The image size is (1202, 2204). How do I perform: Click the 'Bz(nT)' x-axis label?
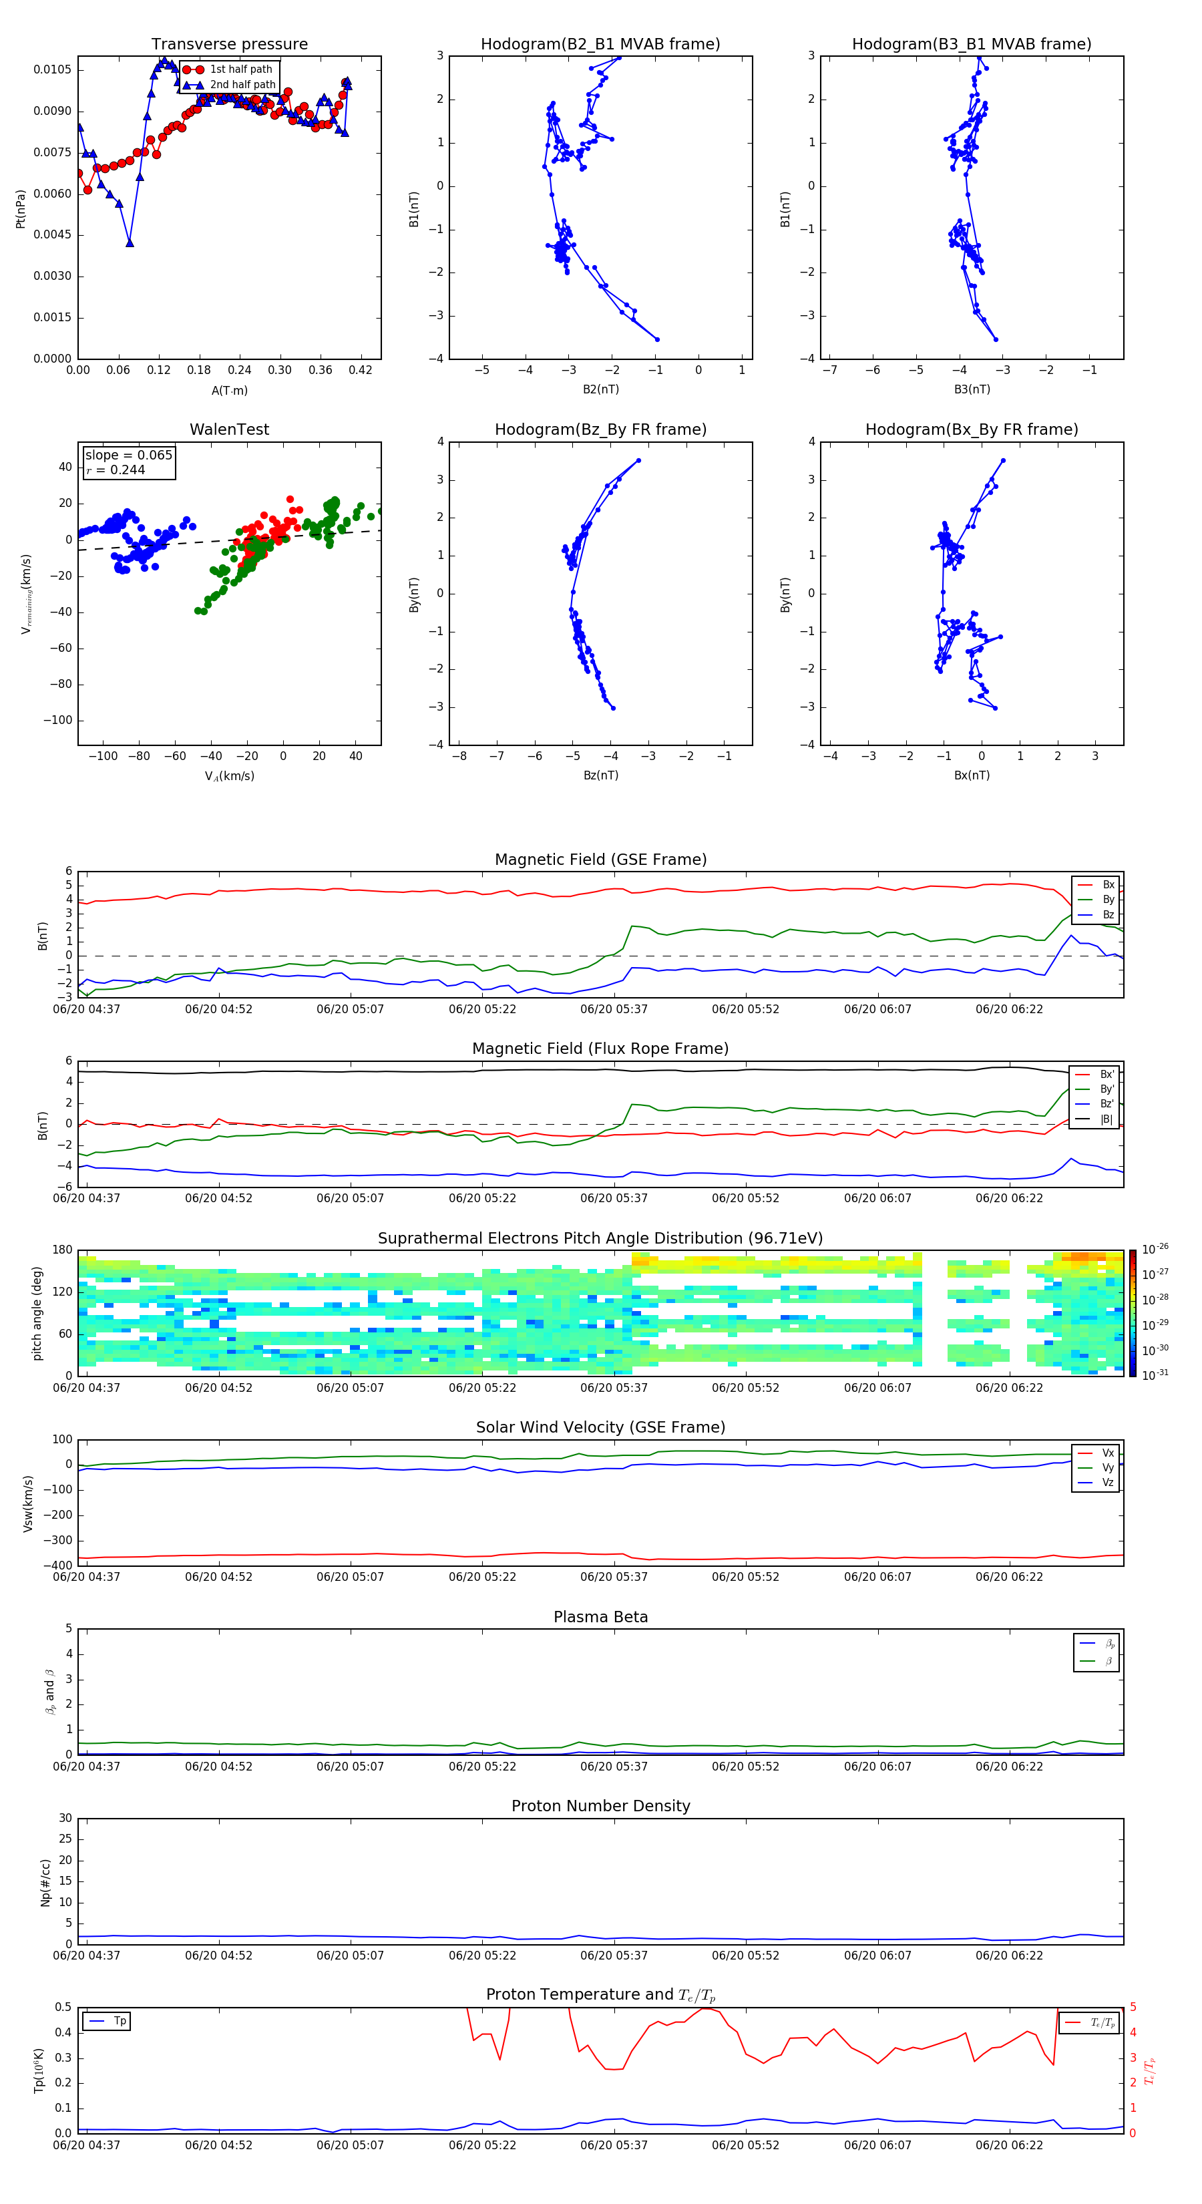click(600, 775)
